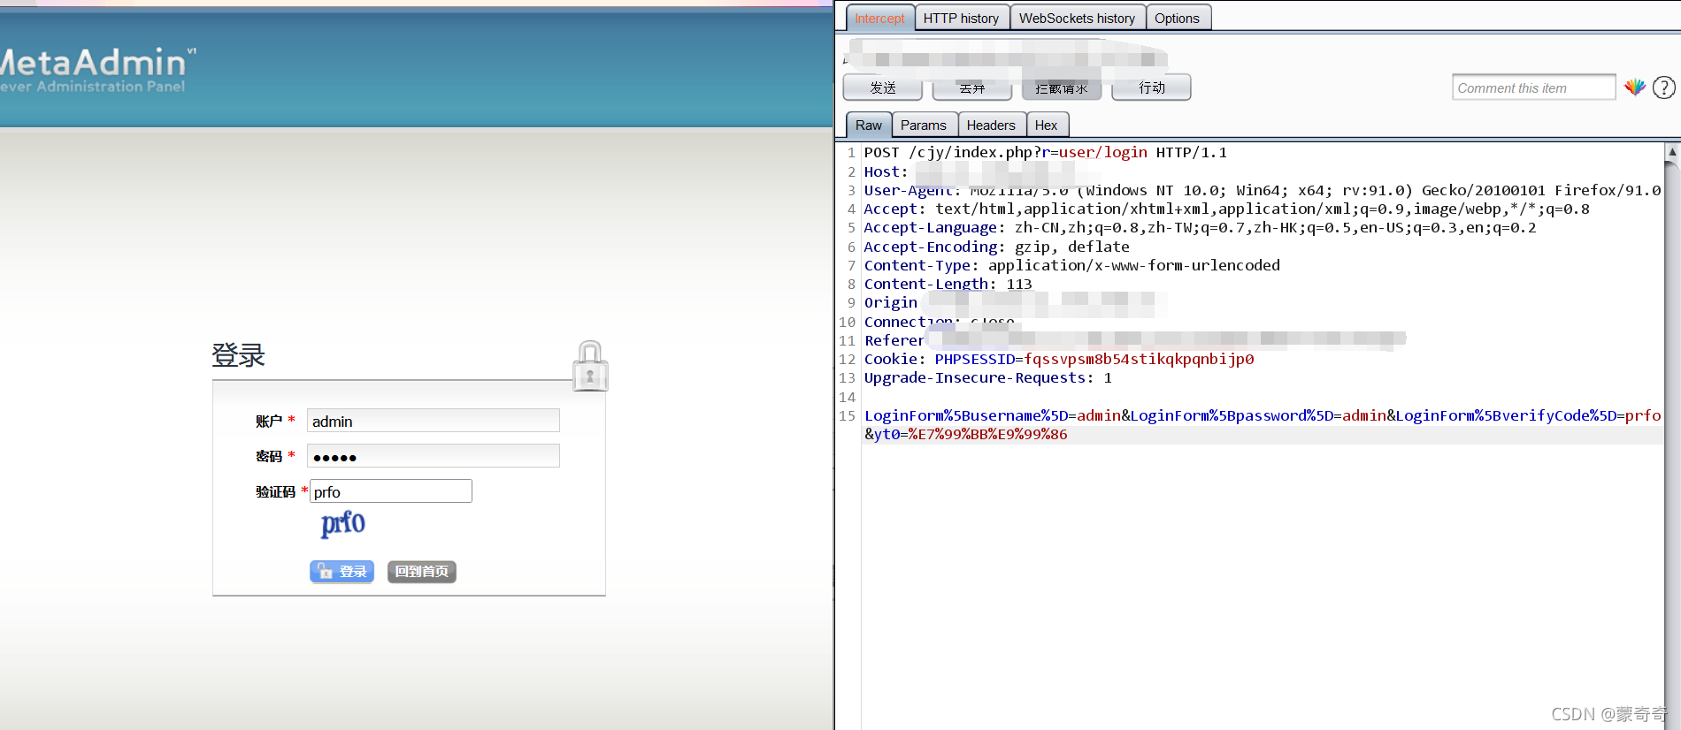The image size is (1681, 730).
Task: Switch to the Intercept tab
Action: coord(879,18)
